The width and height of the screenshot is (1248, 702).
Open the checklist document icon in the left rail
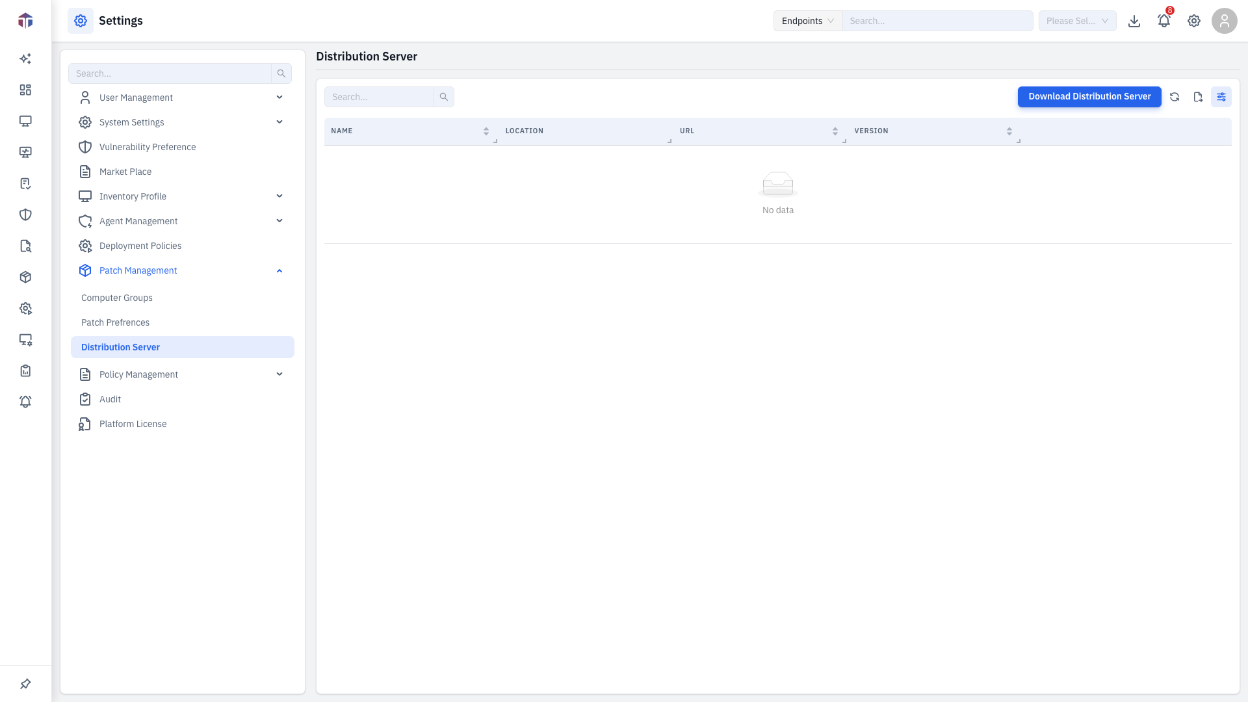pyautogui.click(x=25, y=183)
